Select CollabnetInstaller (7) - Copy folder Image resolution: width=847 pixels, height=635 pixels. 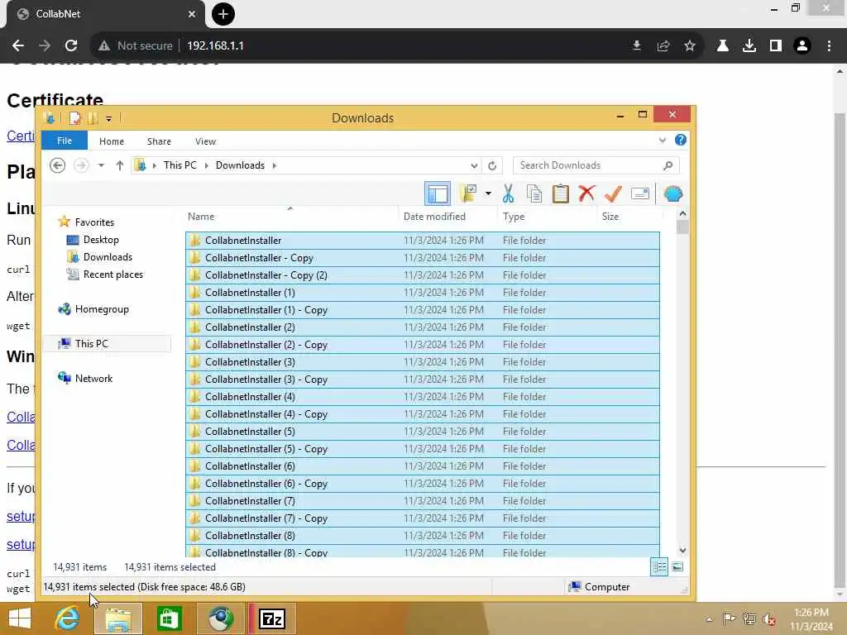coord(422,518)
